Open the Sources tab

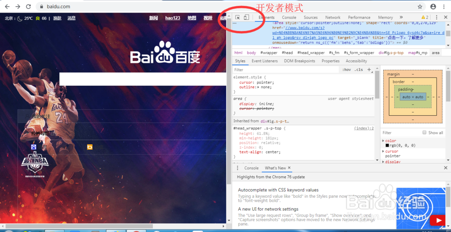[311, 18]
